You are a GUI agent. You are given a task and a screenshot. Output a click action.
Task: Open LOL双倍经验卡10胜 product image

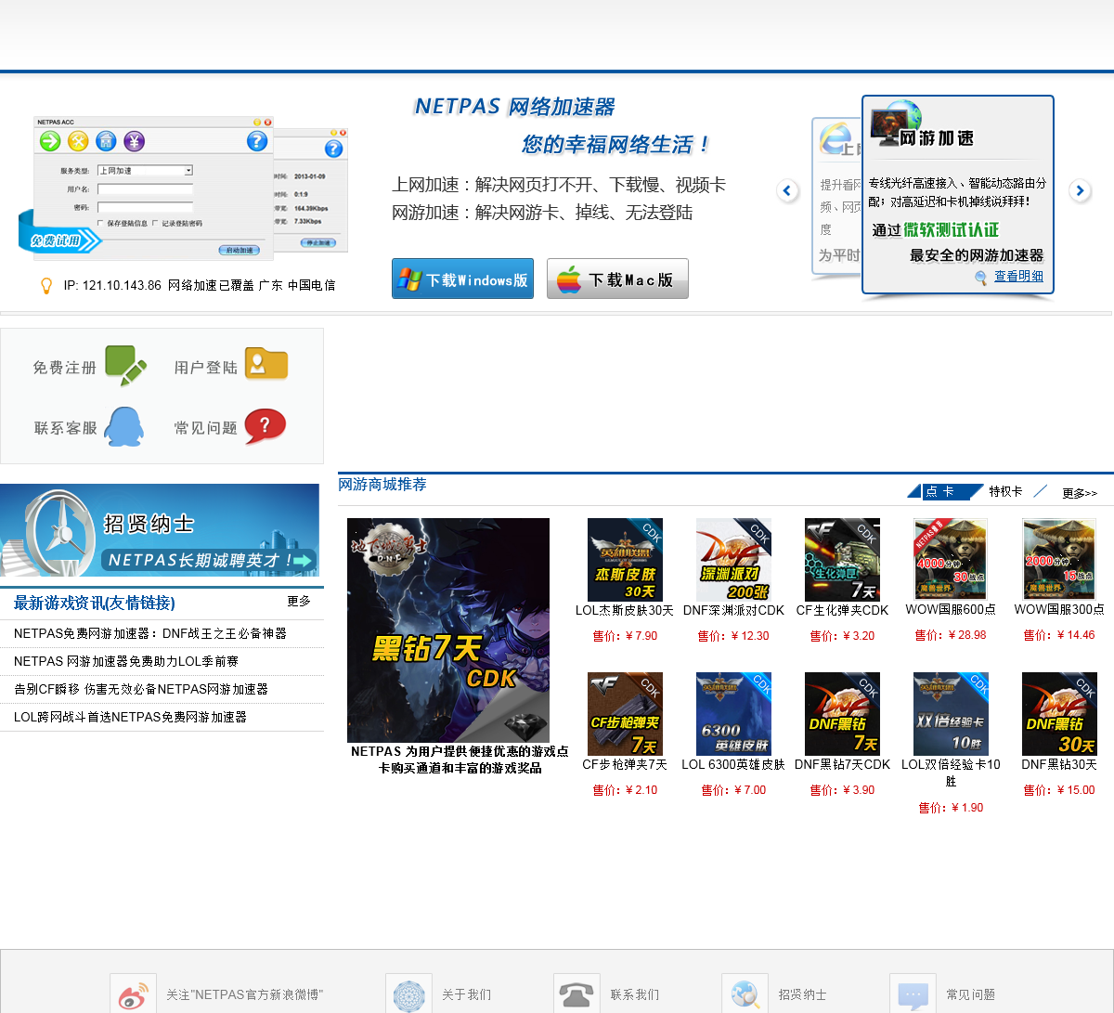(x=951, y=714)
